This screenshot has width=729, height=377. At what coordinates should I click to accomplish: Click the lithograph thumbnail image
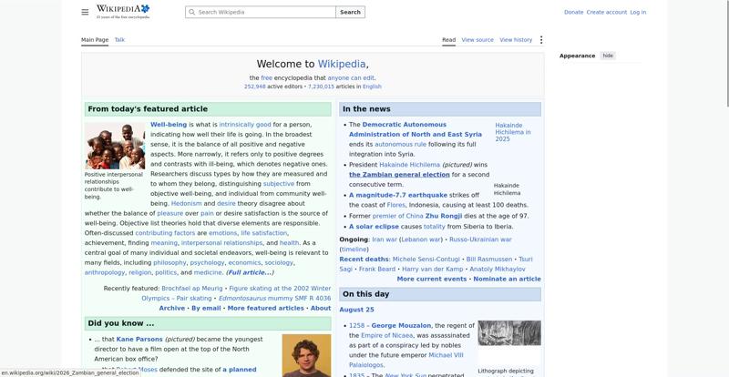[x=509, y=333]
